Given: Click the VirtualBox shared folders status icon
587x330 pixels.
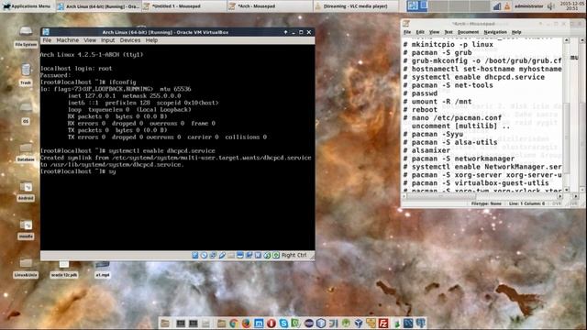Looking at the screenshot, I should click(x=231, y=255).
